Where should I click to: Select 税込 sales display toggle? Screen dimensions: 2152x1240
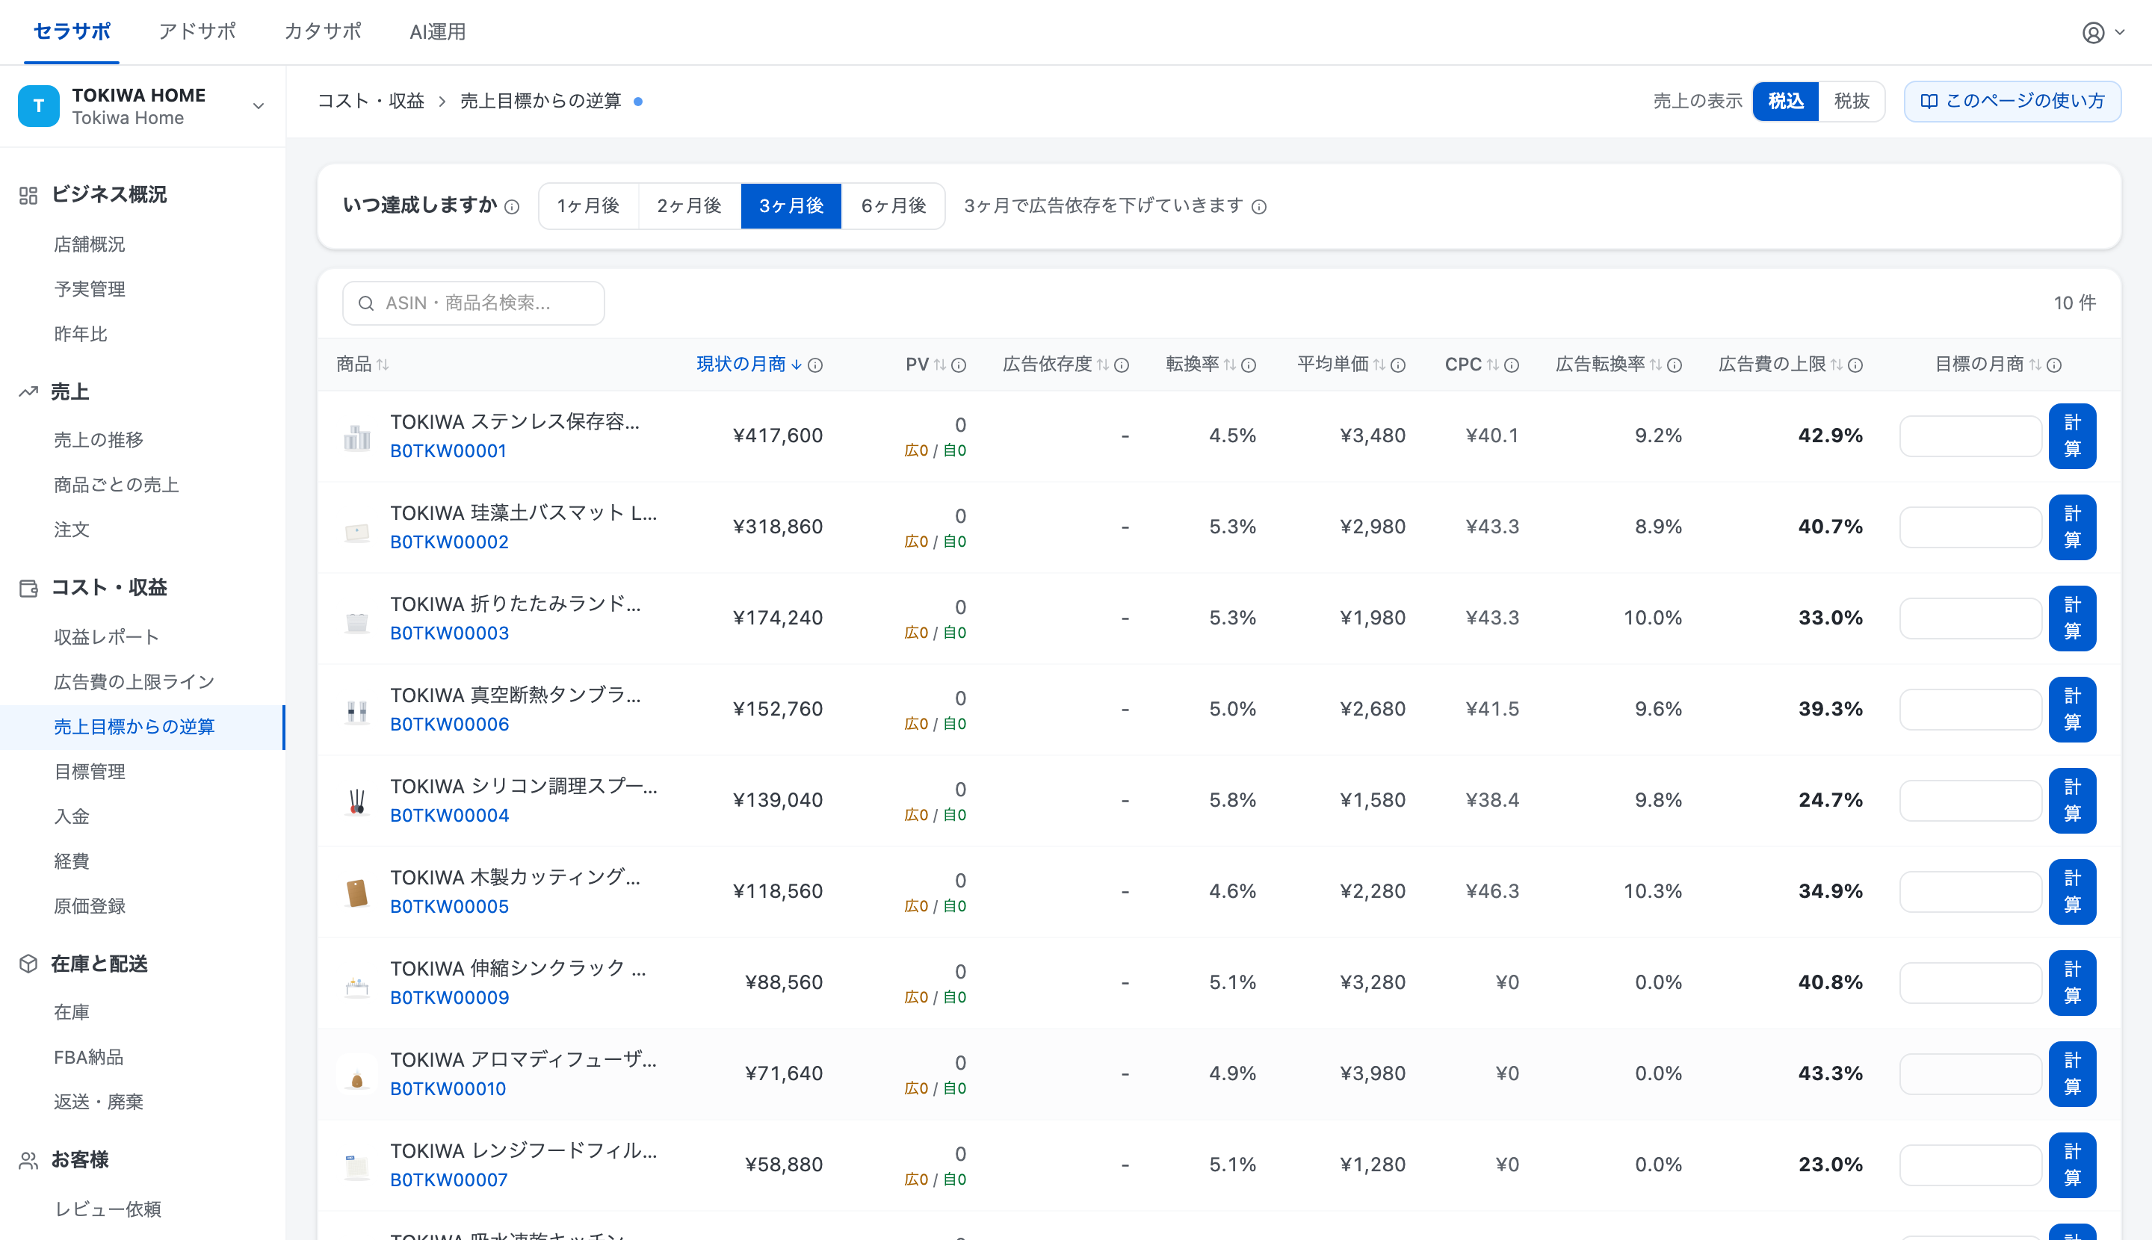1786,102
